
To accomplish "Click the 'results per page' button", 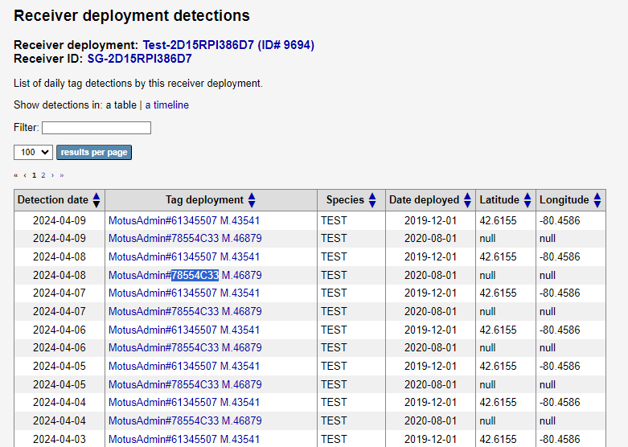I will tap(93, 152).
